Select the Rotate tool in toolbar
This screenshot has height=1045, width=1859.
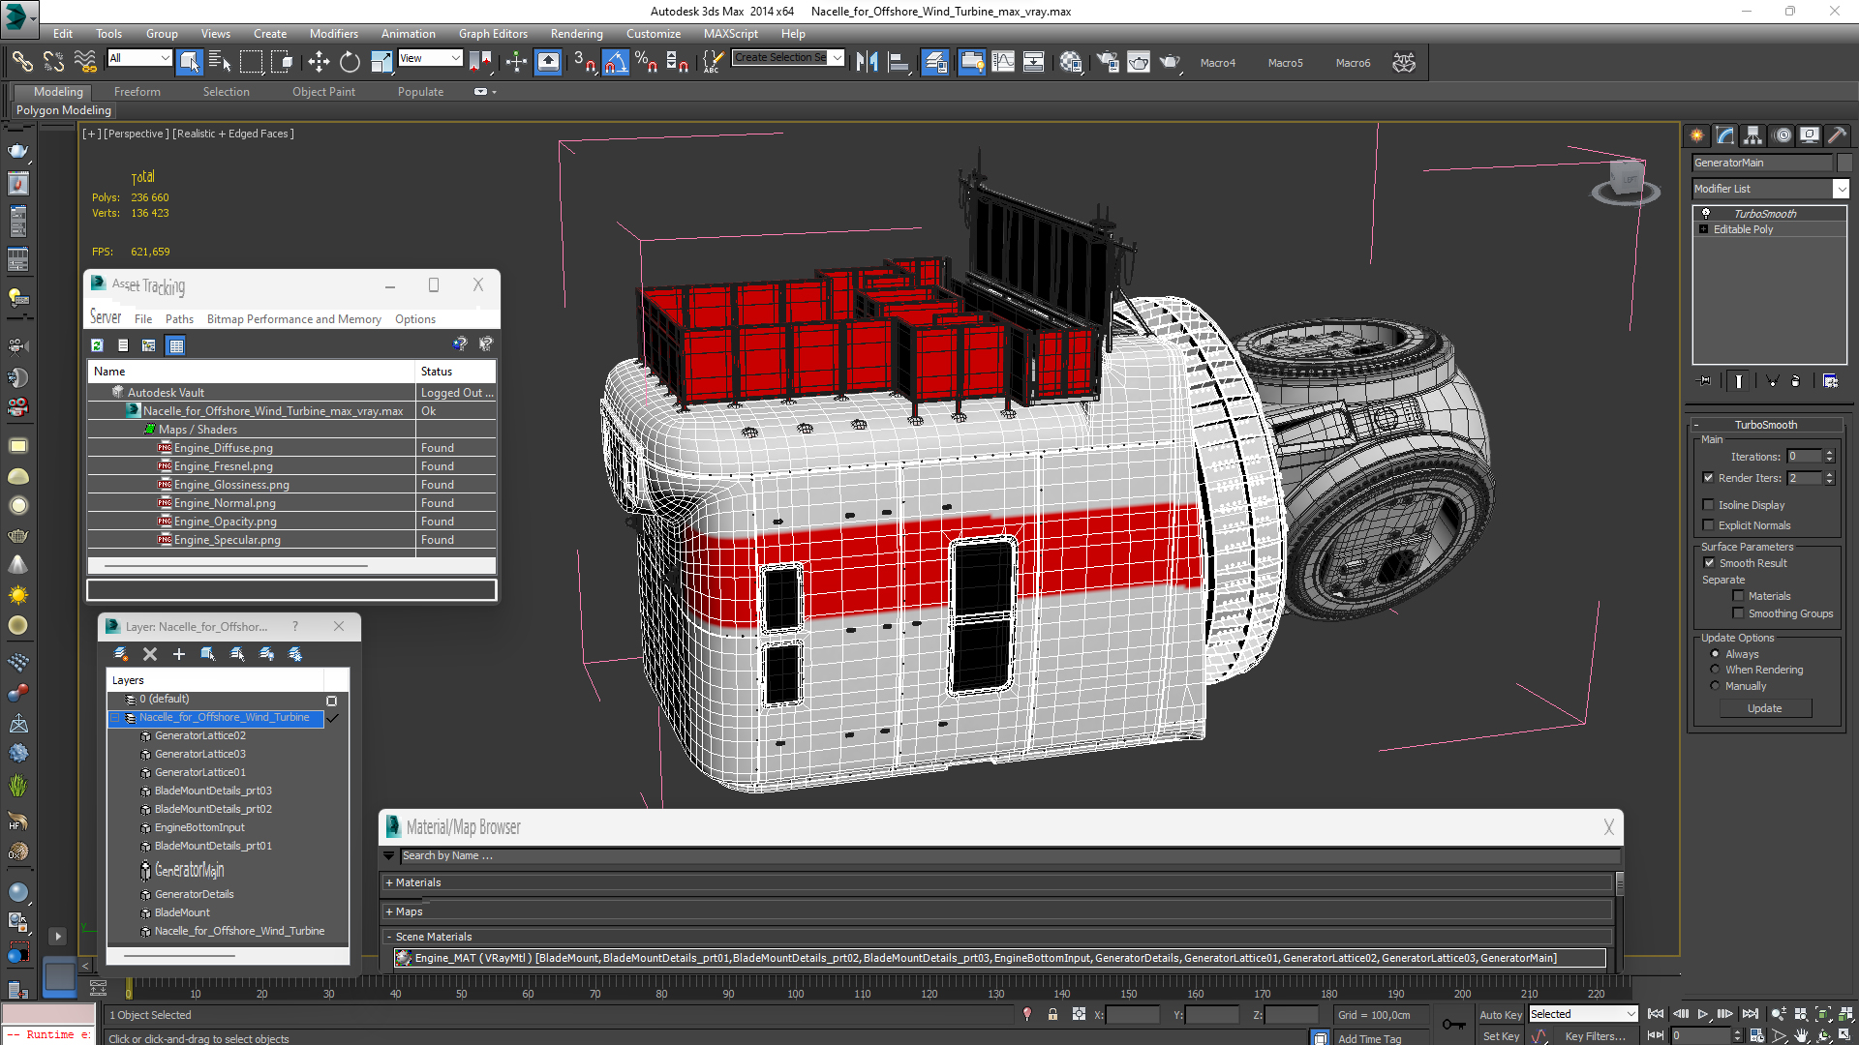[350, 63]
